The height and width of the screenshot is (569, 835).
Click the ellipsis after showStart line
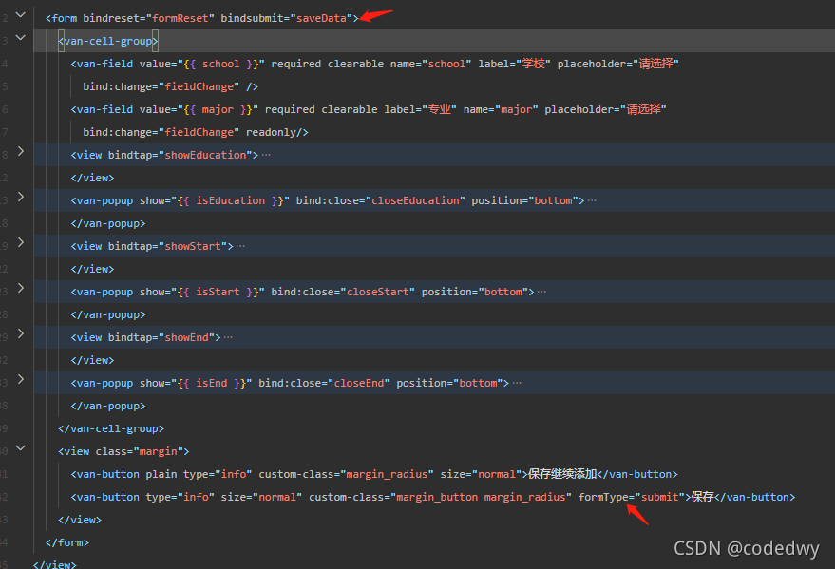tap(240, 246)
